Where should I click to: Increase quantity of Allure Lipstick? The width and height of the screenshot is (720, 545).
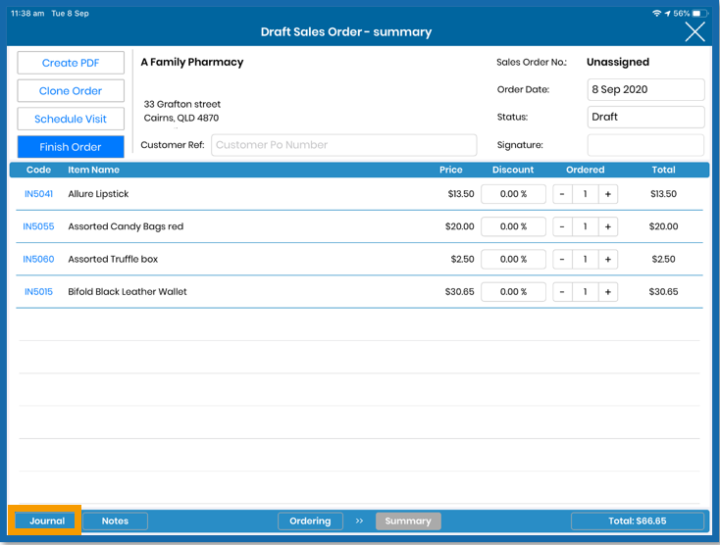[608, 194]
